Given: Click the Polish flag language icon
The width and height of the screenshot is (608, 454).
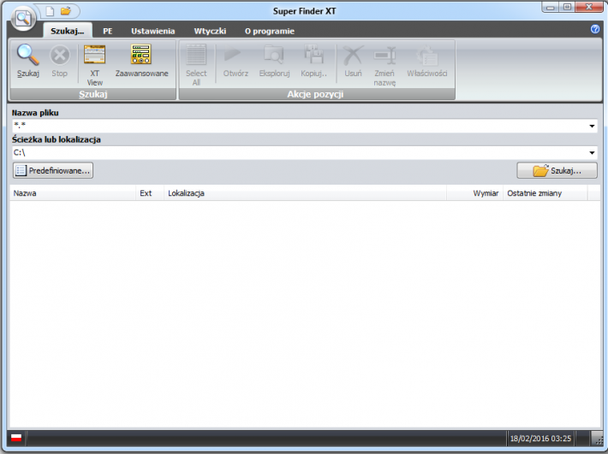Looking at the screenshot, I should pyautogui.click(x=16, y=439).
